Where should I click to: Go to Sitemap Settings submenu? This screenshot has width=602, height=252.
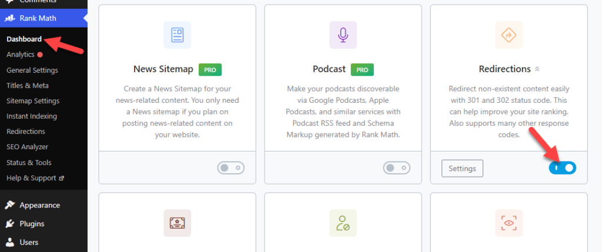point(33,101)
